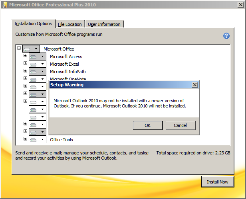The height and width of the screenshot is (199, 246).
Task: Click the Office setup icon in title bar
Action: pyautogui.click(x=5, y=5)
